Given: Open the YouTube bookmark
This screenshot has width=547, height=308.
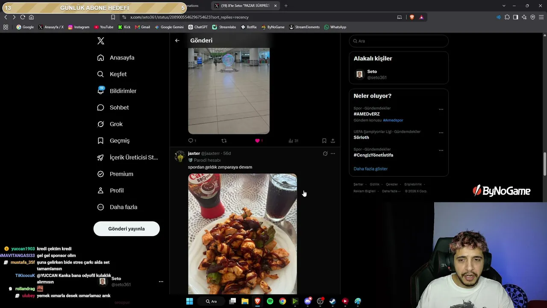Looking at the screenshot, I should coord(104,27).
